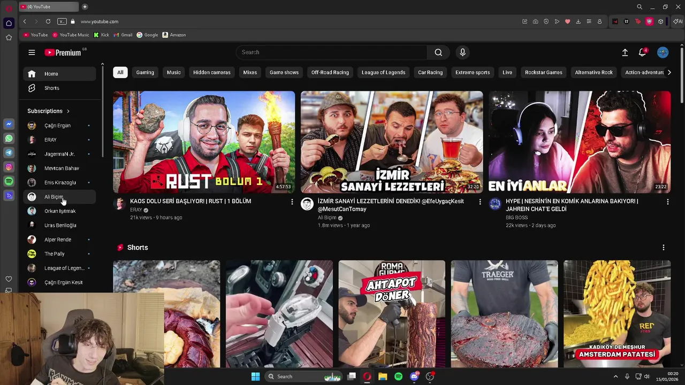Select the Music category chip
Image resolution: width=685 pixels, height=385 pixels.
[x=173, y=72]
